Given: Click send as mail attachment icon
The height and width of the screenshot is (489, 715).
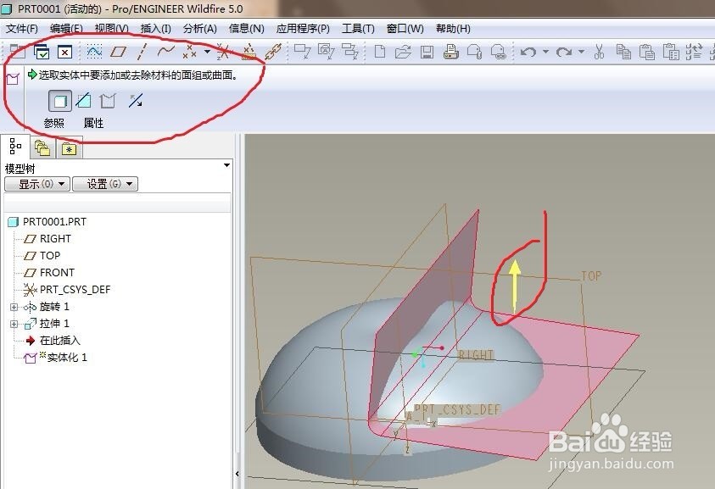Looking at the screenshot, I should [474, 52].
